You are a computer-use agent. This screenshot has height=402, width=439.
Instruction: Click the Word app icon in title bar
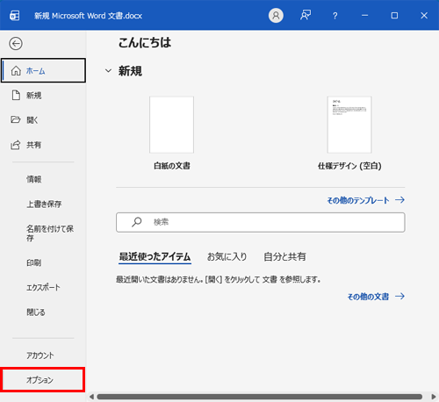click(x=15, y=16)
